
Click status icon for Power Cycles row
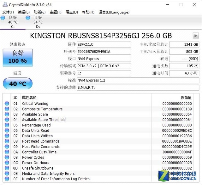point(7,157)
